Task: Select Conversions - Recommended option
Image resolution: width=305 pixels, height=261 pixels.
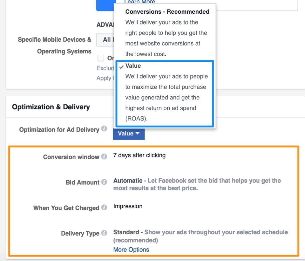Action: pyautogui.click(x=167, y=12)
